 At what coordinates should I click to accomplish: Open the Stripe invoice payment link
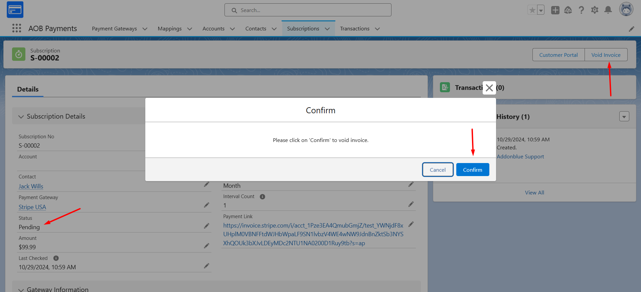point(313,234)
